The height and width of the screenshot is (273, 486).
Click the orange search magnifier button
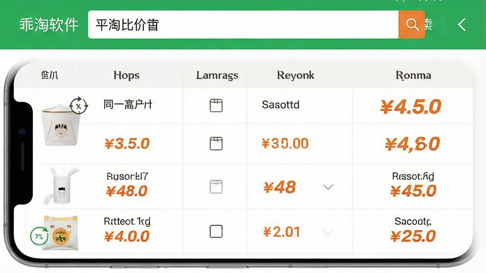411,25
